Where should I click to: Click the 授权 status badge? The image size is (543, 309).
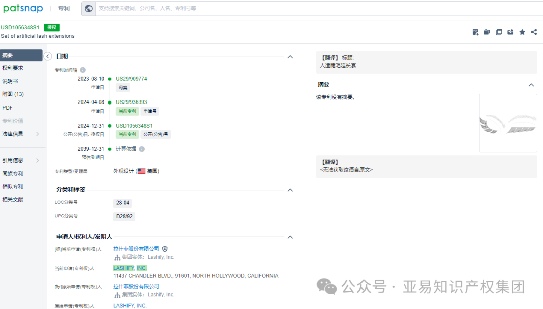pos(52,27)
